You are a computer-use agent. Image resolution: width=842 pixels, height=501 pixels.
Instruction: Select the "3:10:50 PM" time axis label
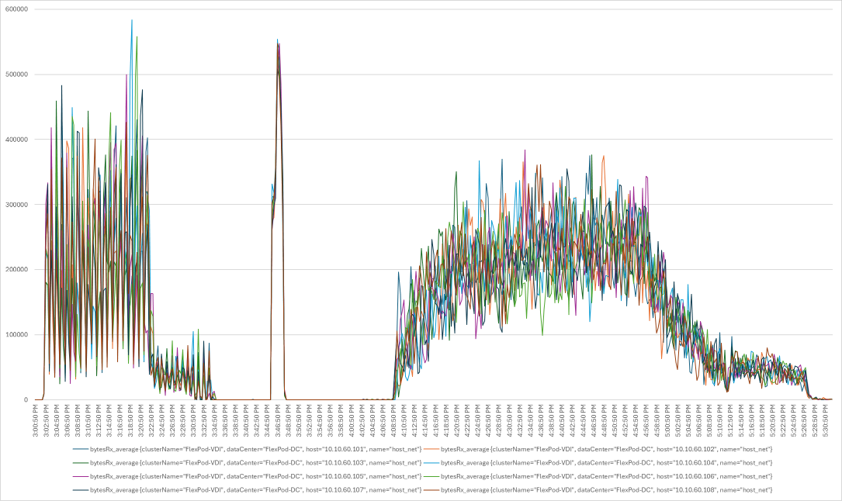pyautogui.click(x=88, y=420)
